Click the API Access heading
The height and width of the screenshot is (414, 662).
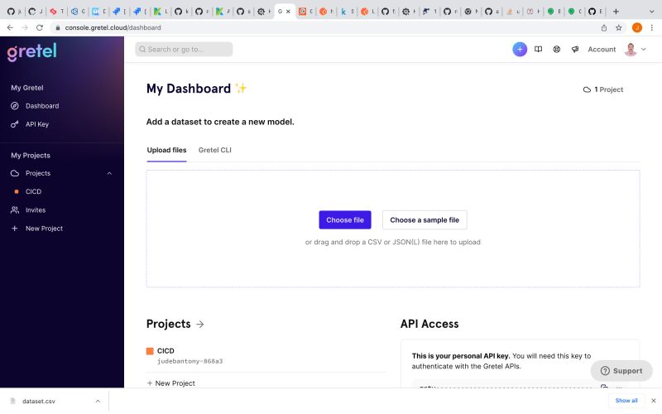[429, 324]
